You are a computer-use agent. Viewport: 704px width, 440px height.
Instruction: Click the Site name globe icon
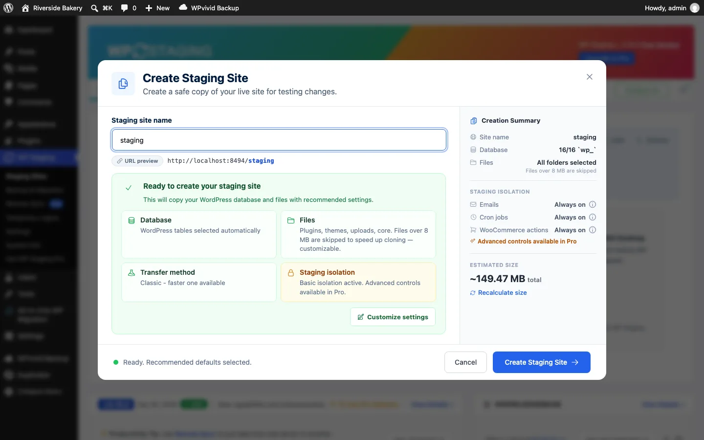473,137
